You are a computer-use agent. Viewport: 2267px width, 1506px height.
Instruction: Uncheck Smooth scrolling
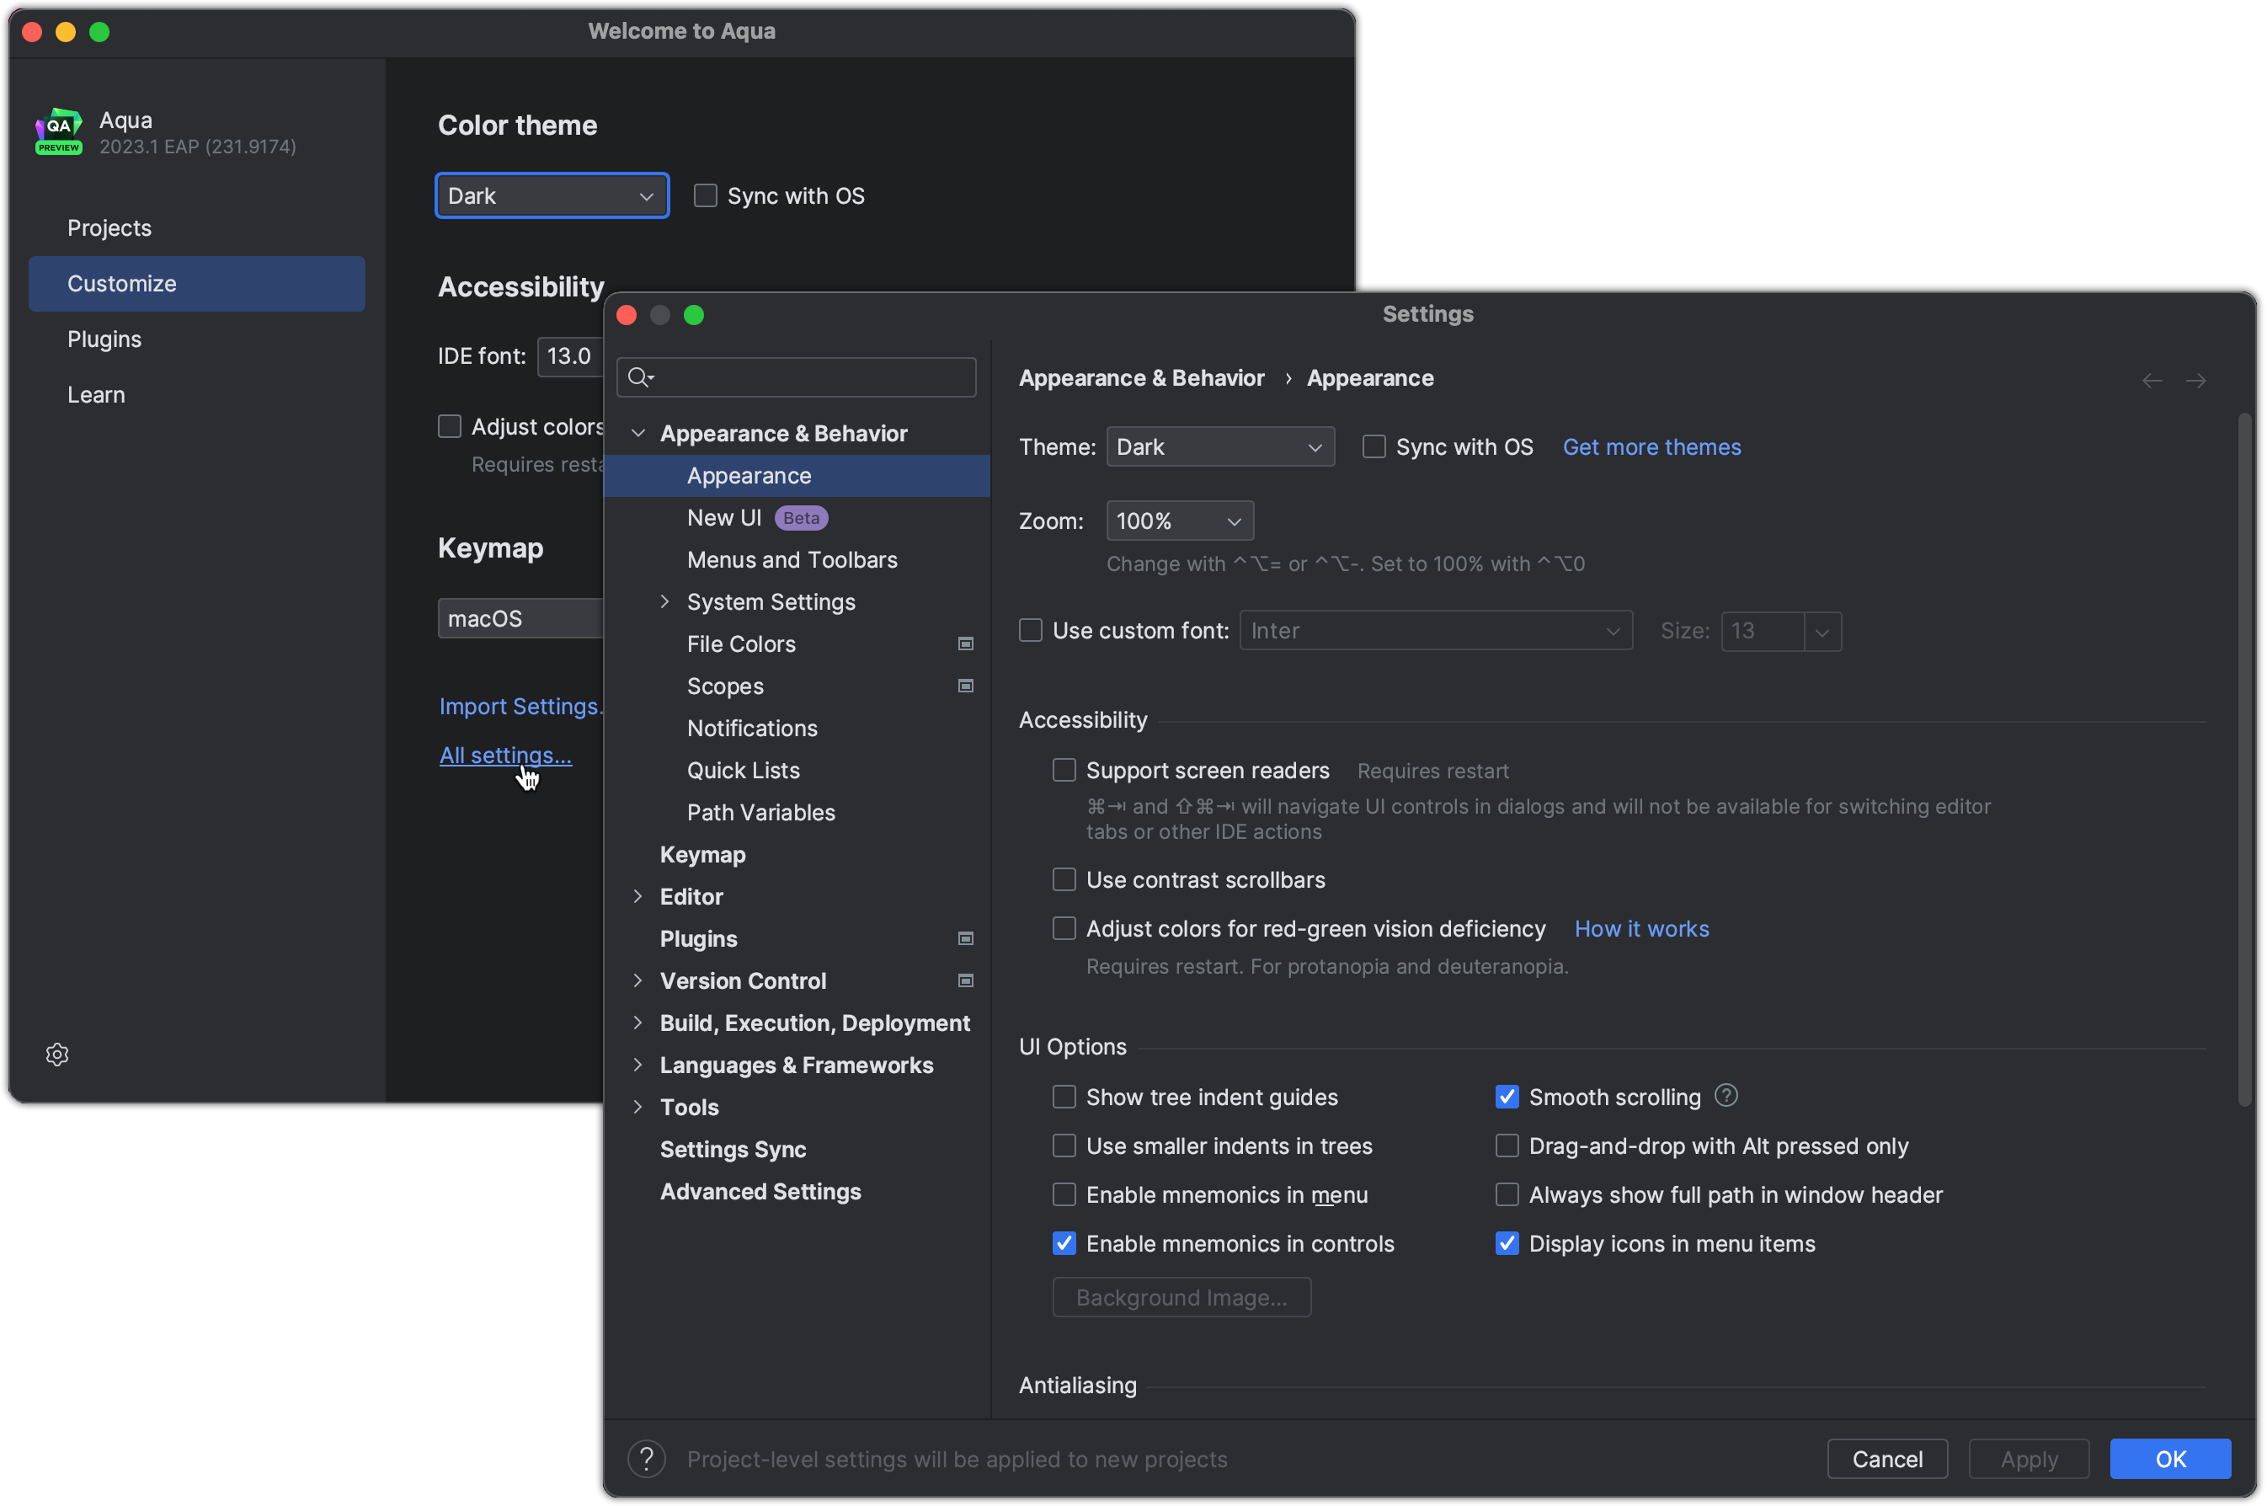tap(1507, 1097)
